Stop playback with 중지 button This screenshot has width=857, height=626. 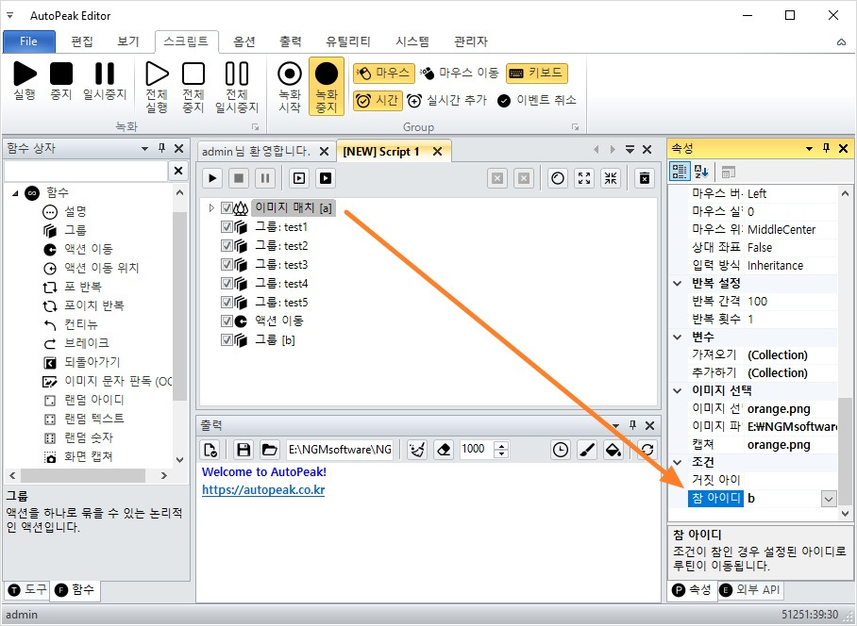pos(61,81)
